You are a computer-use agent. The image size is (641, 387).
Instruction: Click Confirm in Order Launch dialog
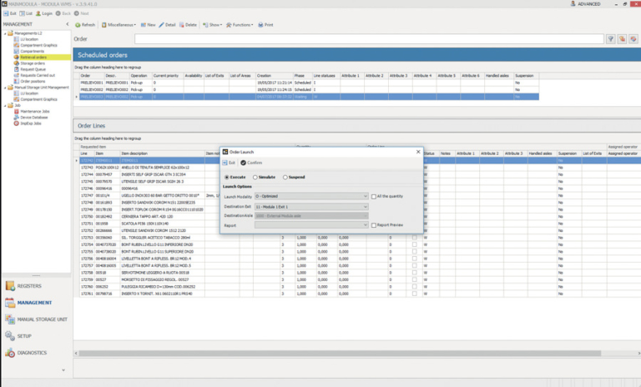pyautogui.click(x=251, y=163)
